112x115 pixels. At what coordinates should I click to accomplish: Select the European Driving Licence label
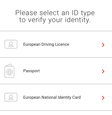pos(46,44)
